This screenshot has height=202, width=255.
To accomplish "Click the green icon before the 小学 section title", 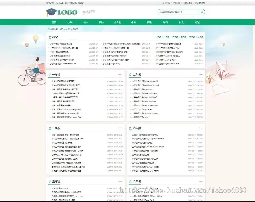I will [x=49, y=37].
